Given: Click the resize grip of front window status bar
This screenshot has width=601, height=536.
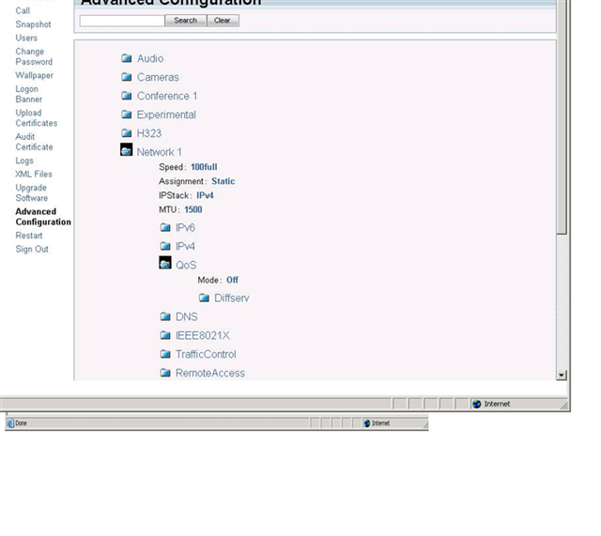Looking at the screenshot, I should click(x=563, y=406).
